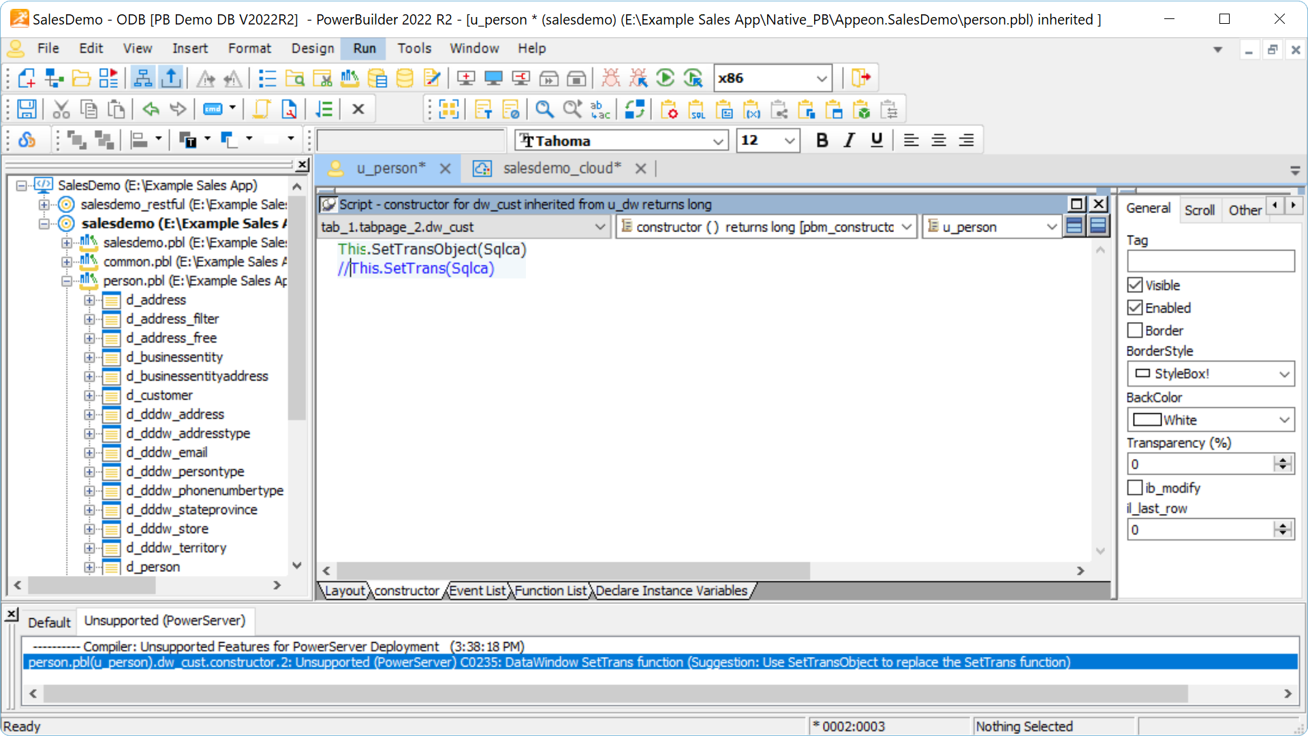Click the To-Do List icon
This screenshot has height=736, width=1308.
(267, 78)
